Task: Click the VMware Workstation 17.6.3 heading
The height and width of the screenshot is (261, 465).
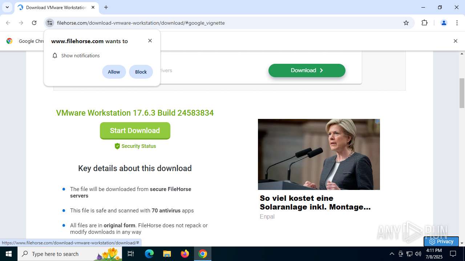Action: (x=135, y=113)
